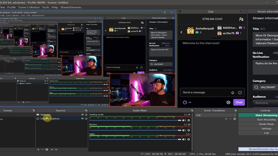Adjust the Mic/Aux volume slider

pyautogui.click(x=135, y=130)
